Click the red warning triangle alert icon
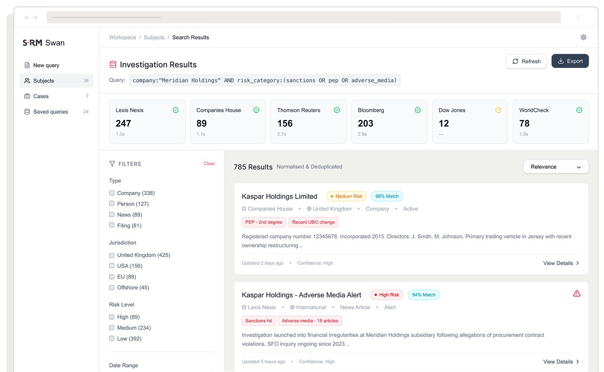This screenshot has width=604, height=372. pyautogui.click(x=577, y=293)
